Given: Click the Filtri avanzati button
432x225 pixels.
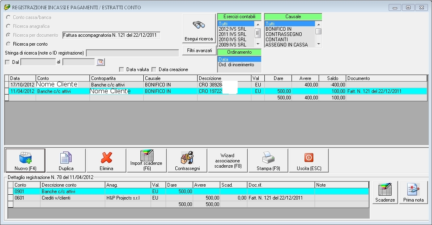Looking at the screenshot, I should point(199,50).
